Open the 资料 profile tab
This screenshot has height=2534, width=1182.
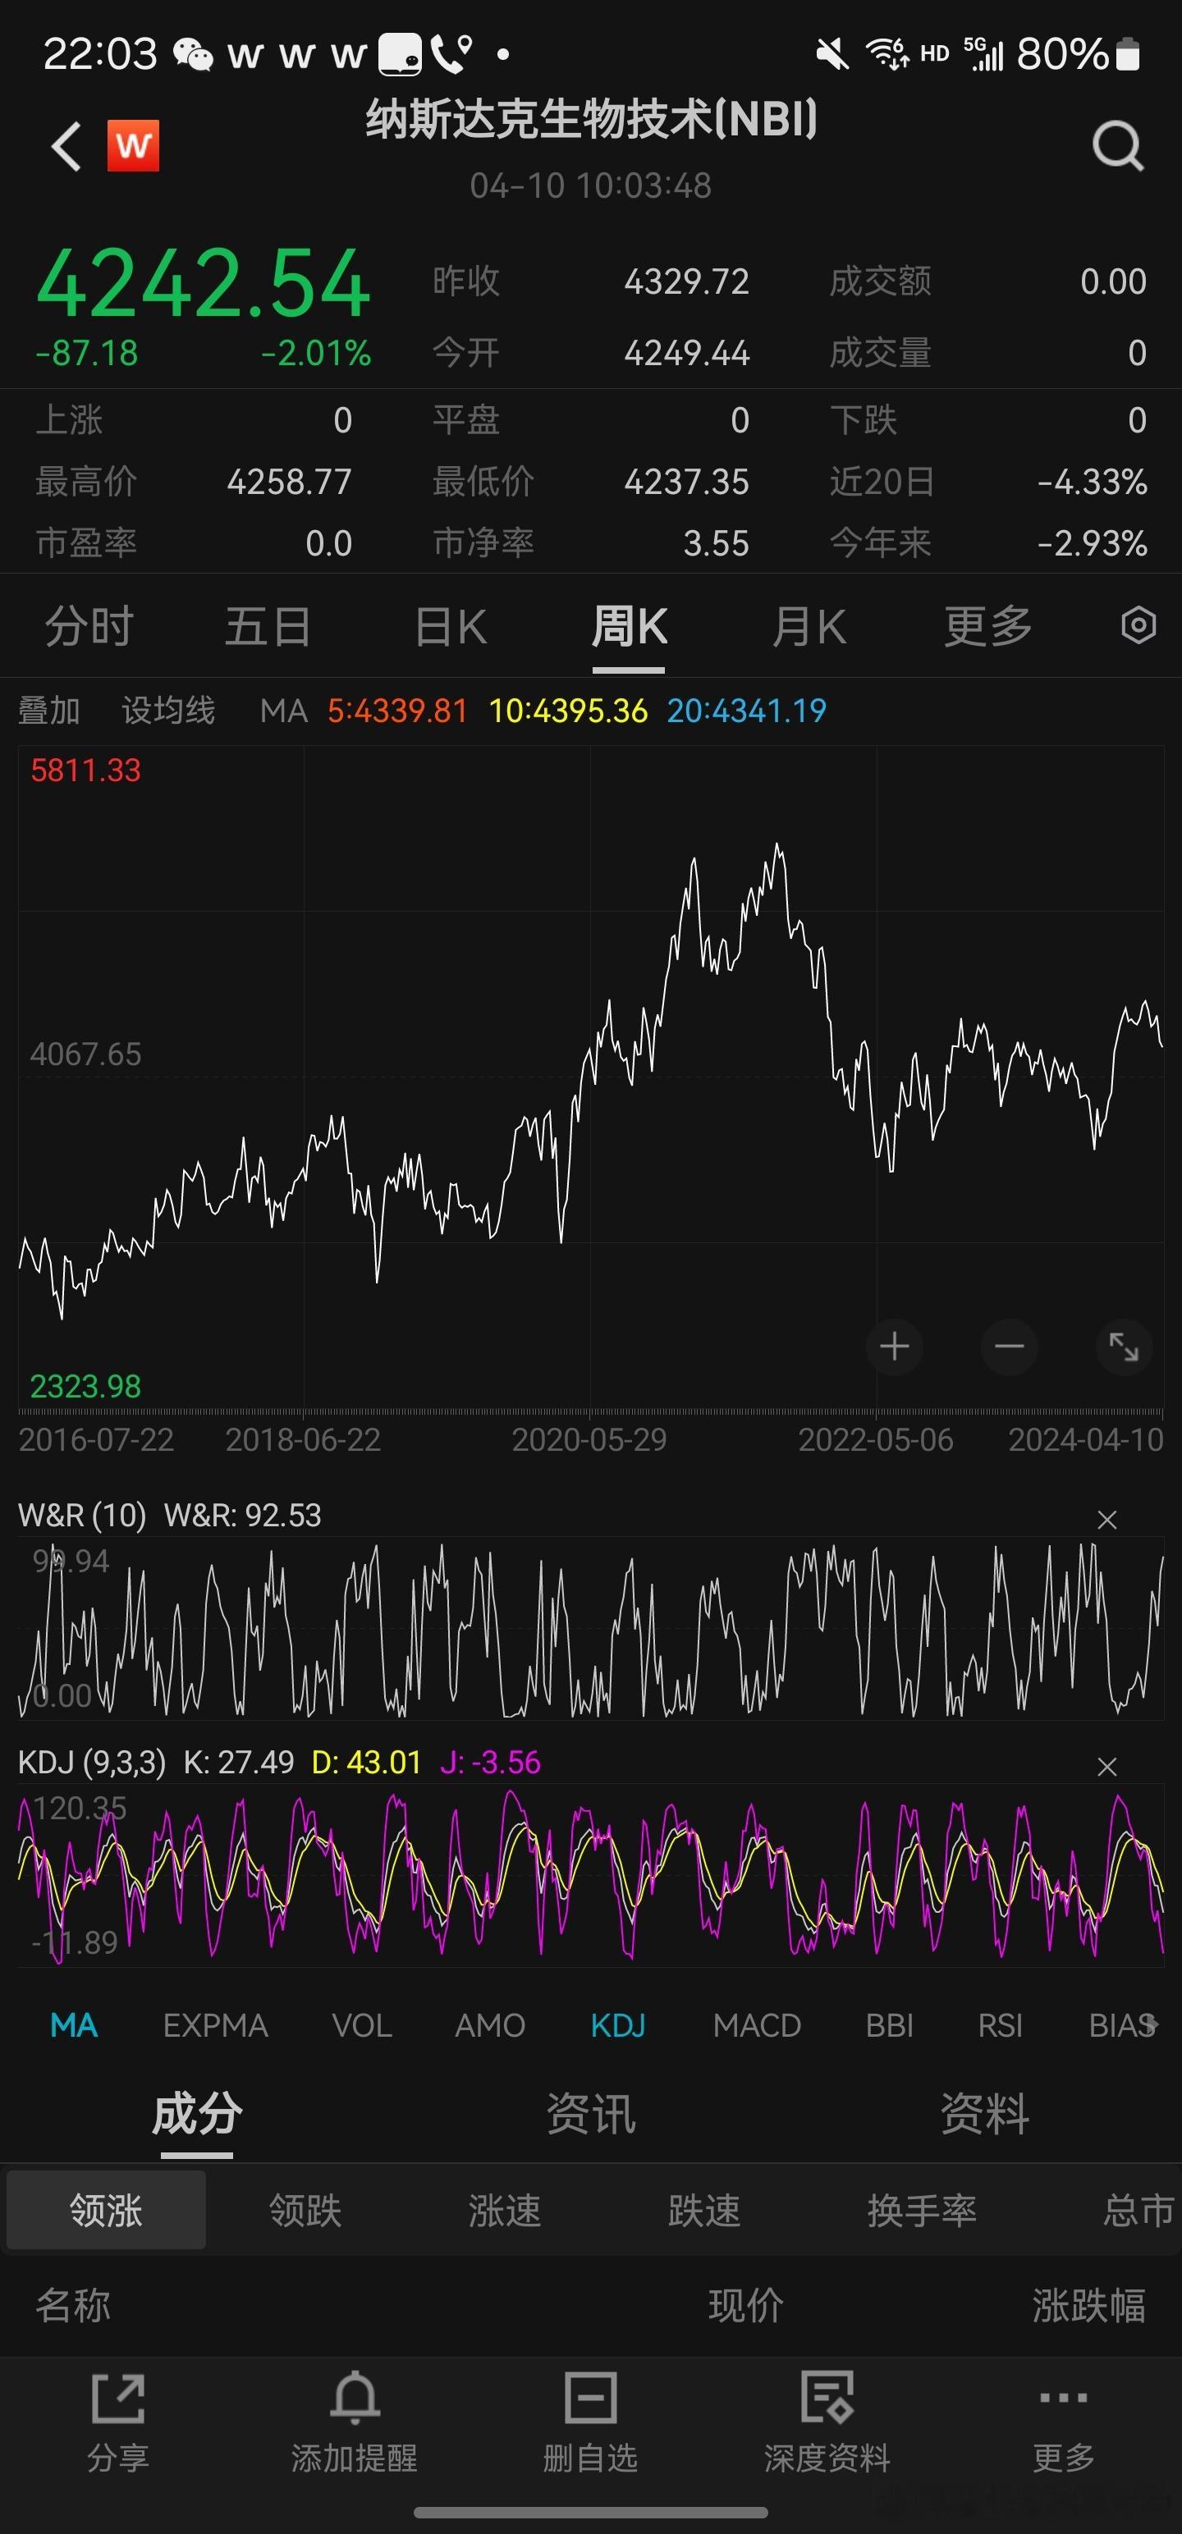[984, 2114]
